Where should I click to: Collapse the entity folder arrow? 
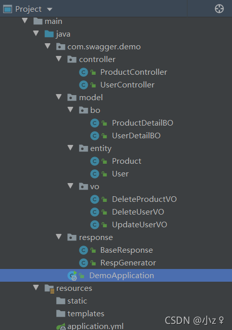click(70, 148)
